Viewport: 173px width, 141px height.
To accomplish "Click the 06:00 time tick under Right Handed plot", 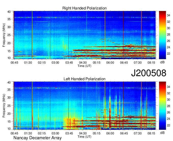I will pyautogui.click(x=110, y=63).
